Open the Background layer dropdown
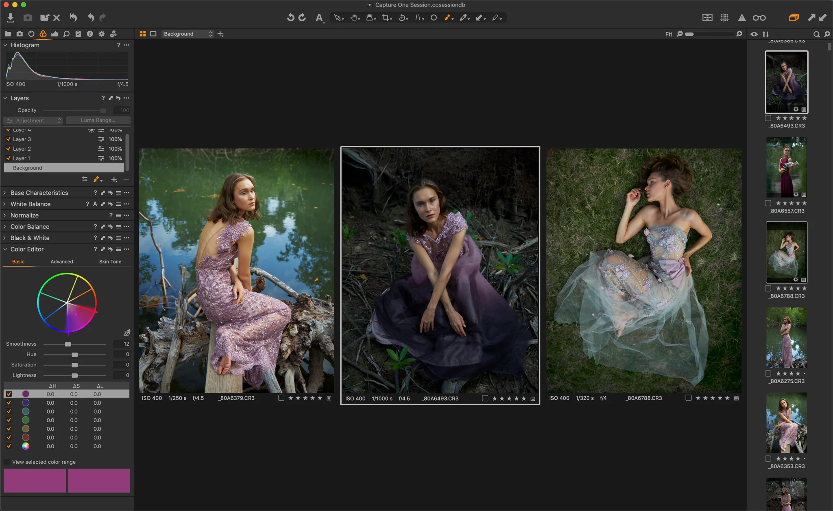 pyautogui.click(x=188, y=34)
